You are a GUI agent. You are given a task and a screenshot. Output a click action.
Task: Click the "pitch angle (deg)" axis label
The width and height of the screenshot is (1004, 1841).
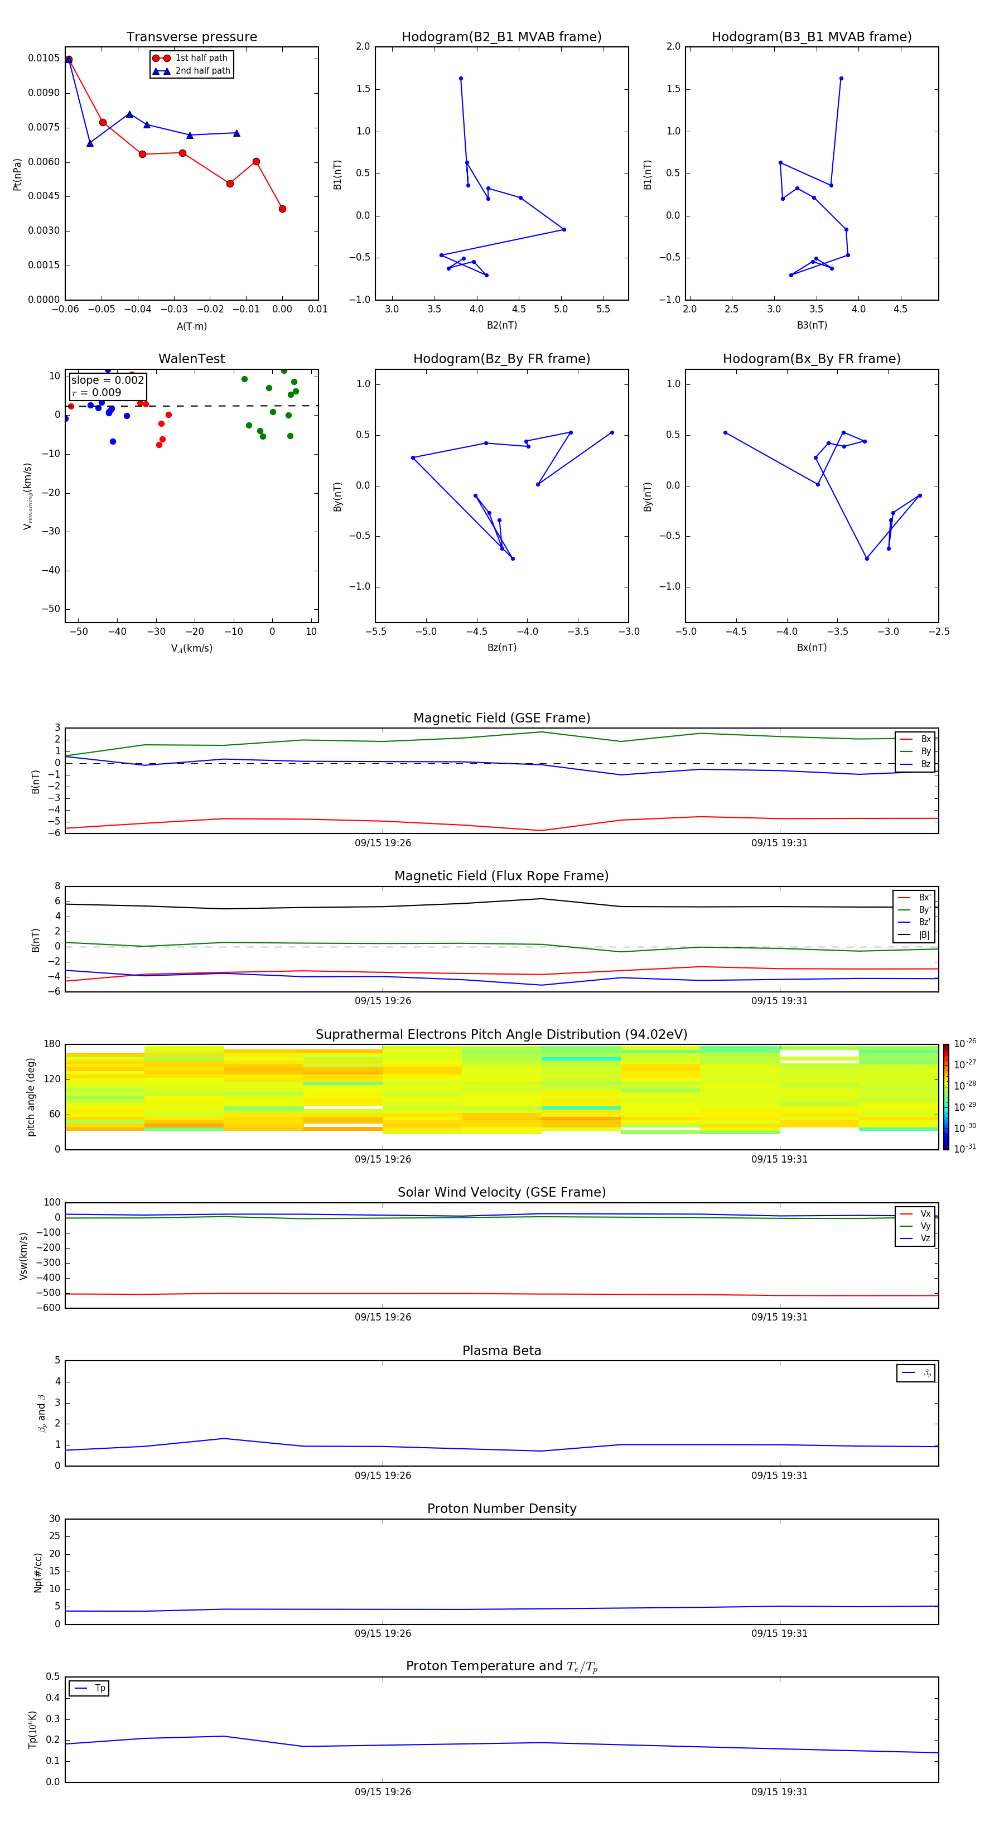31,1097
